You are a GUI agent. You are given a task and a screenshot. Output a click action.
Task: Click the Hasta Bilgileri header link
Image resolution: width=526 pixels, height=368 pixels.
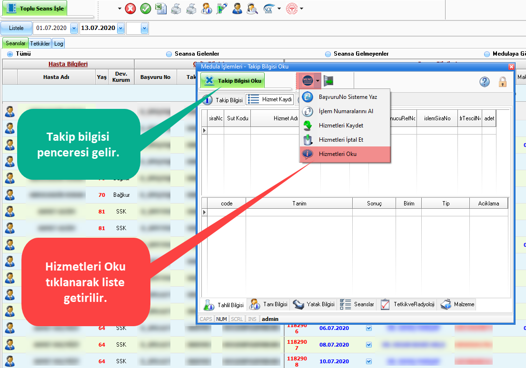coord(68,64)
